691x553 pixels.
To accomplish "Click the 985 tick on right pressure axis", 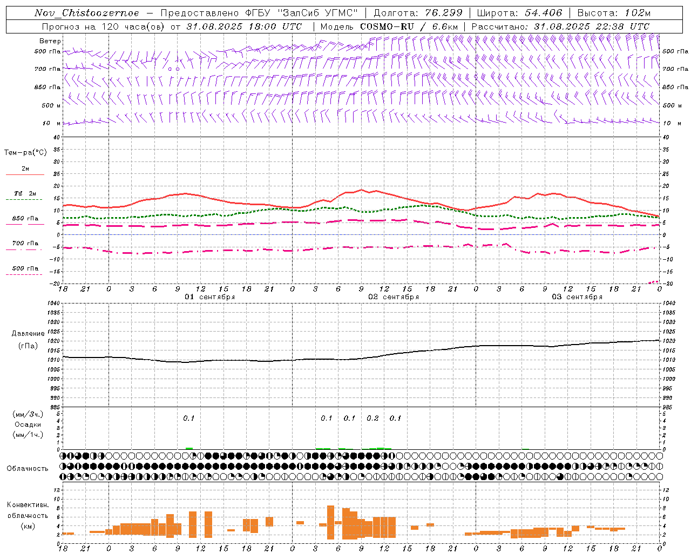I will 669,407.
